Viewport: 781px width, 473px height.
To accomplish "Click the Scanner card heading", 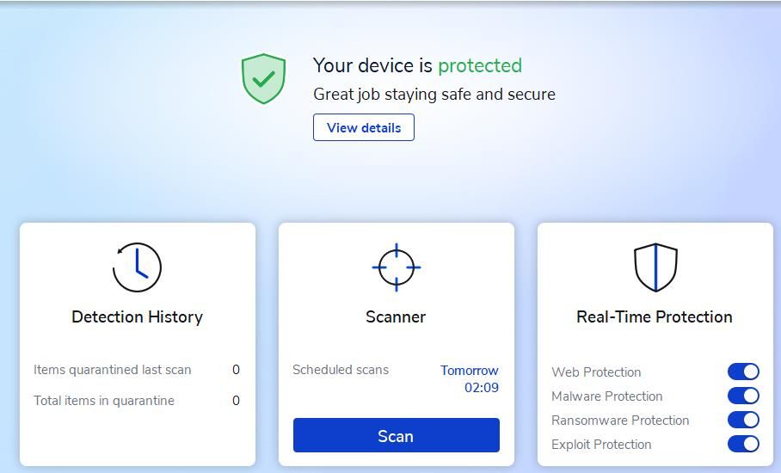I will tap(396, 317).
